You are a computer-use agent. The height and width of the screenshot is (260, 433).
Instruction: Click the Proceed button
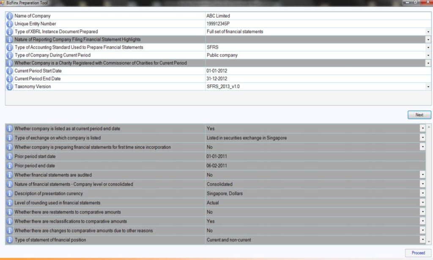tap(417, 252)
